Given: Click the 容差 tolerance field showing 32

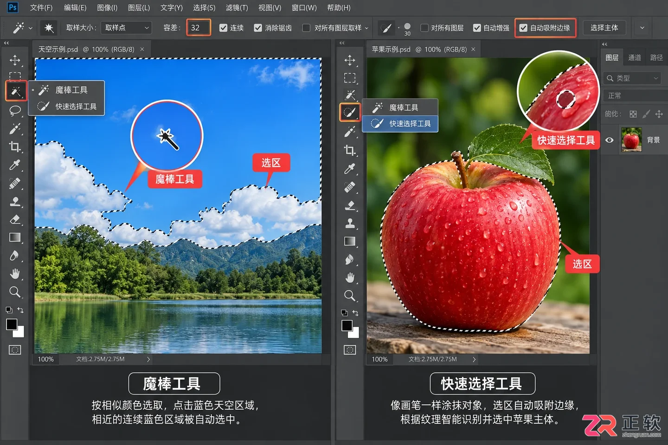Looking at the screenshot, I should coord(199,28).
